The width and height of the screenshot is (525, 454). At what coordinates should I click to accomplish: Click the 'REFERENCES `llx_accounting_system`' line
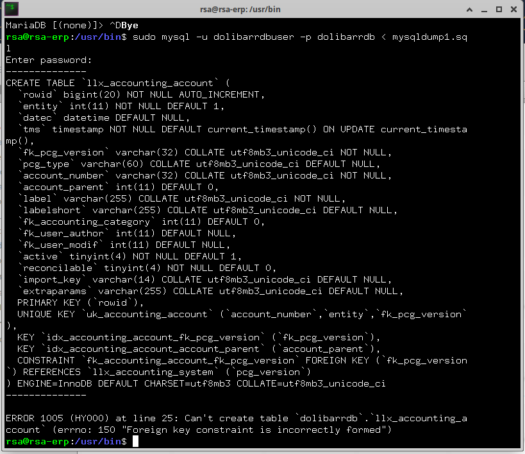click(158, 372)
